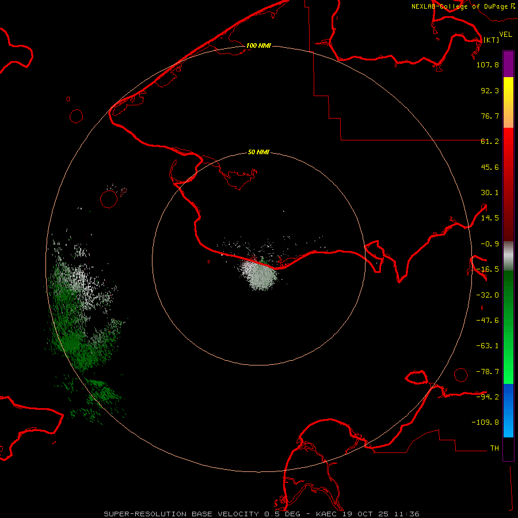The image size is (518, 518).
Task: Click the Super-Resolution Base Velocity footer caption
Action: coord(261,514)
